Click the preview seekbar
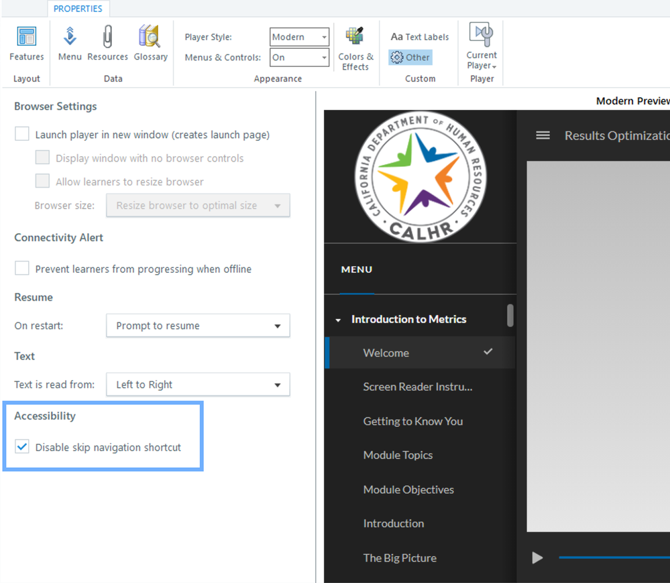 (614, 558)
